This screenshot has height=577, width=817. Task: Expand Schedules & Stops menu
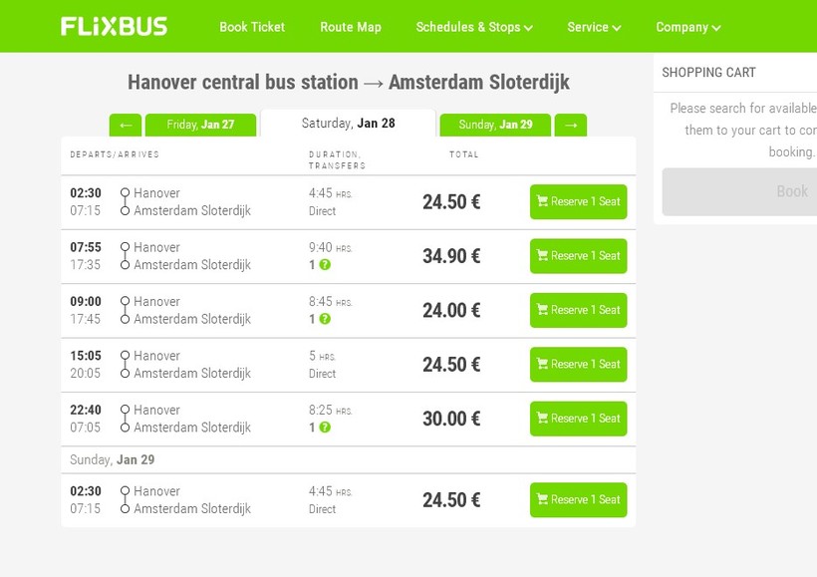pos(474,27)
